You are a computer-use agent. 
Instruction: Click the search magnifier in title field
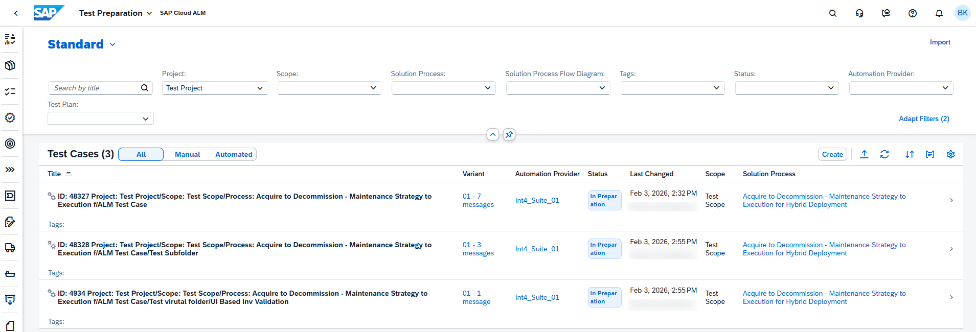tap(145, 88)
